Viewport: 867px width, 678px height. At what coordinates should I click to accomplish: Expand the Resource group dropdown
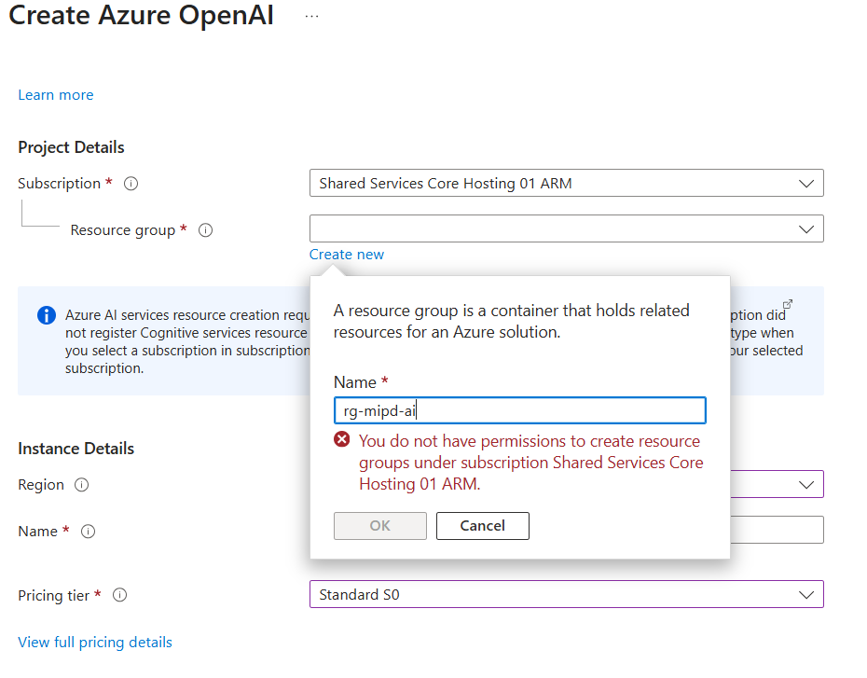tap(567, 228)
